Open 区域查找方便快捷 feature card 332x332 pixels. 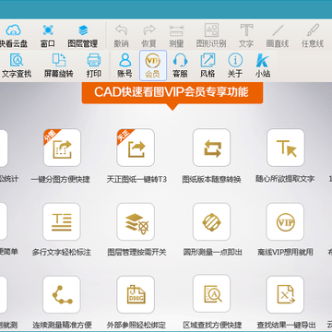[x=211, y=294]
